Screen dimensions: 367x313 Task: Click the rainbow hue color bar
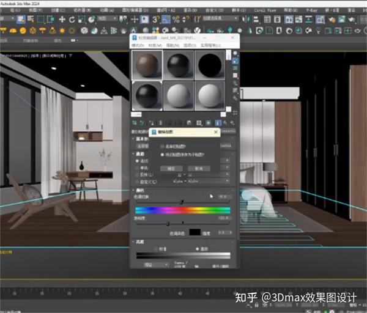(183, 210)
